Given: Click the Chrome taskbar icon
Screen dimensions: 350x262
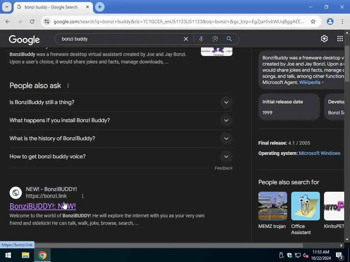Looking at the screenshot, I should pyautogui.click(x=42, y=255).
